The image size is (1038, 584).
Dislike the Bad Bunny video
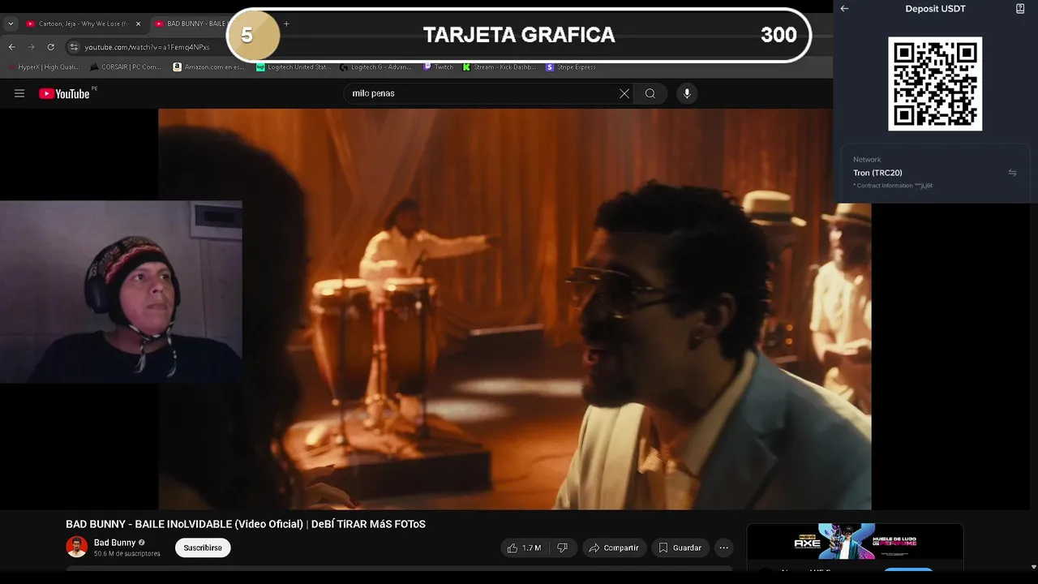562,547
